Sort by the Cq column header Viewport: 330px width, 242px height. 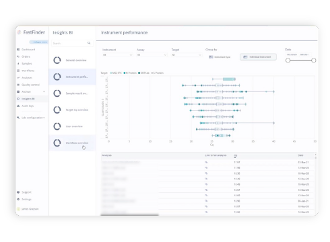pos(236,155)
